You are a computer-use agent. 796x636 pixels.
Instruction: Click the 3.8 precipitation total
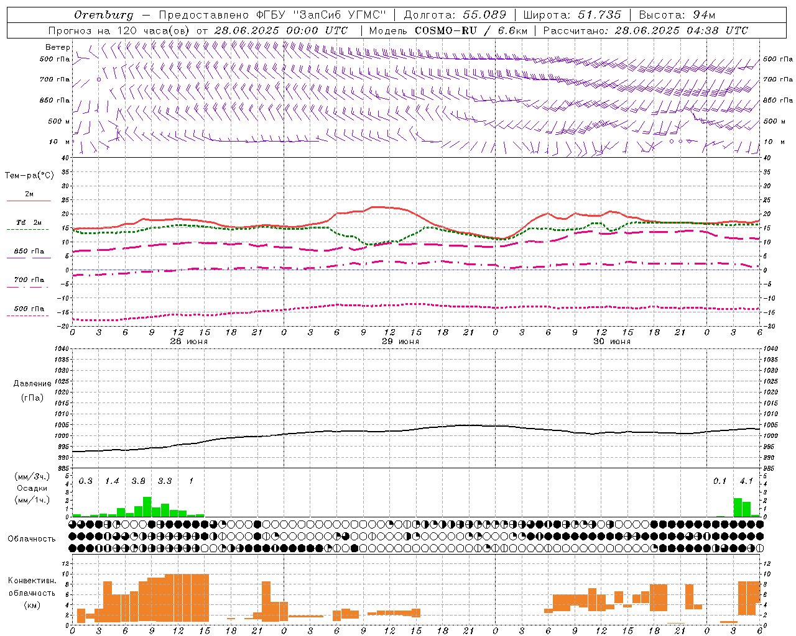[138, 481]
